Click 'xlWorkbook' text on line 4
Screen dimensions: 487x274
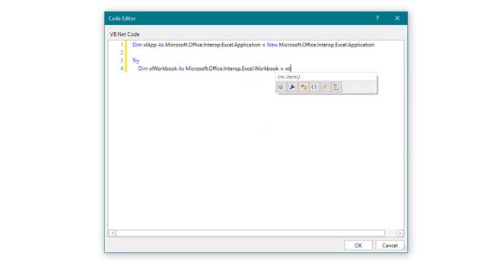tap(163, 68)
